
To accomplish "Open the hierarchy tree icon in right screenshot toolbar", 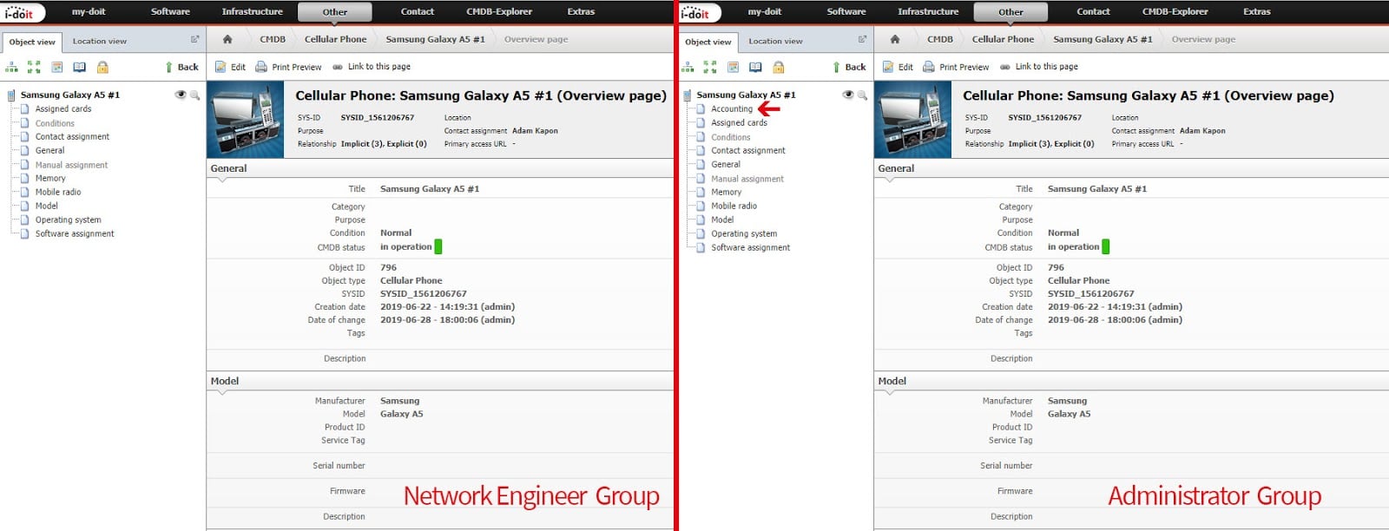I will [688, 67].
